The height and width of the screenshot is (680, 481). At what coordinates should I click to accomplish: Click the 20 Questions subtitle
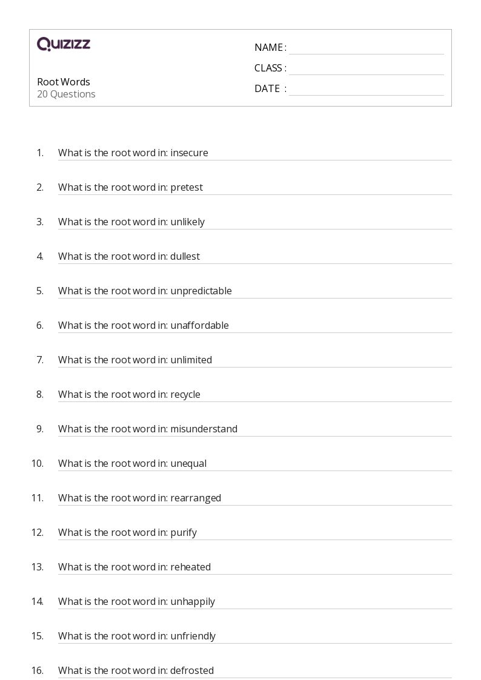pyautogui.click(x=66, y=94)
